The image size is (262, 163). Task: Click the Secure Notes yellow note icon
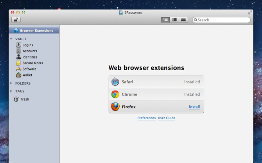click(18, 63)
